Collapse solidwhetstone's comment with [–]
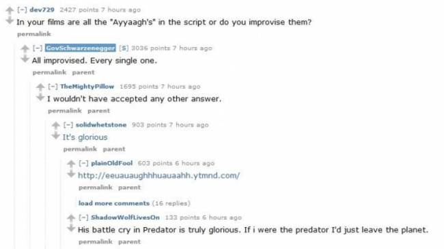Viewport: 444px width, 249px height. [68, 125]
